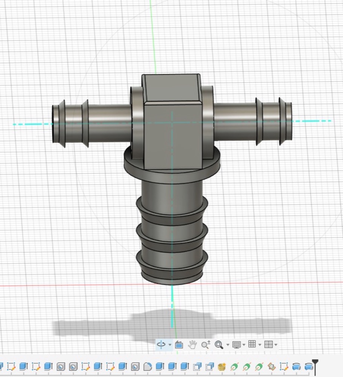
Task: Select the Pan hand tool
Action: [x=192, y=345]
